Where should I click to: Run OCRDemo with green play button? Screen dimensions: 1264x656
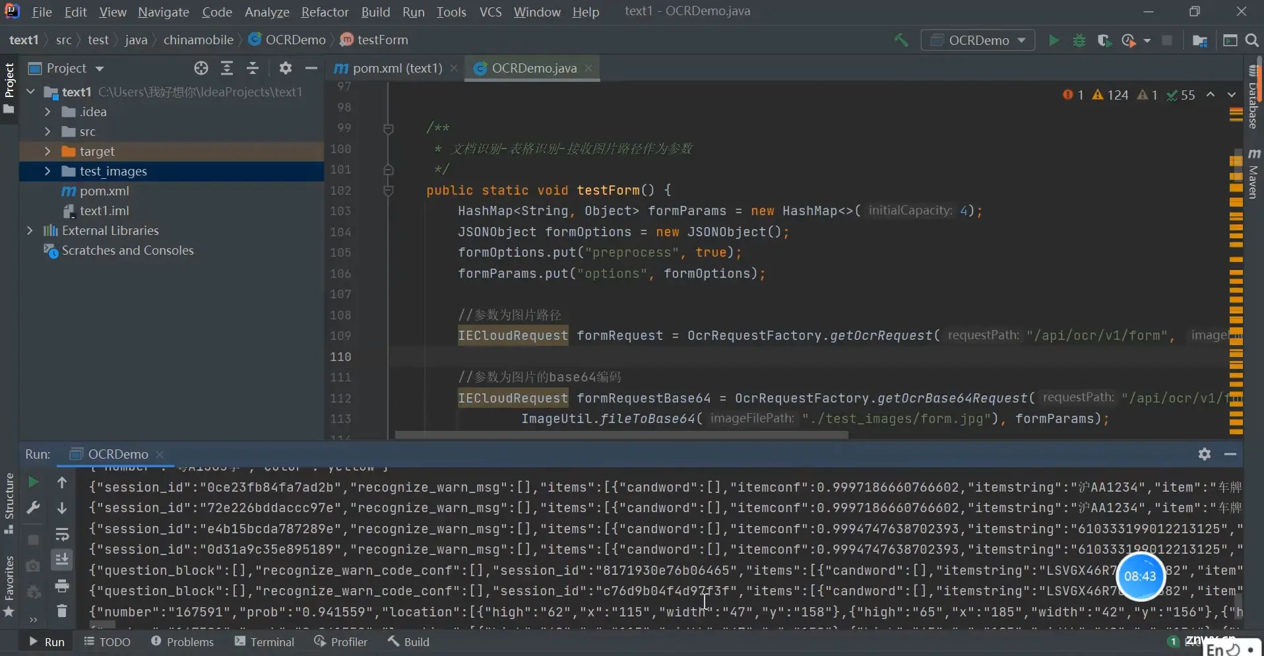pyautogui.click(x=1054, y=40)
